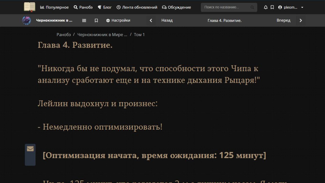Open Лента обновлений feed
325x183 pixels.
tap(137, 7)
